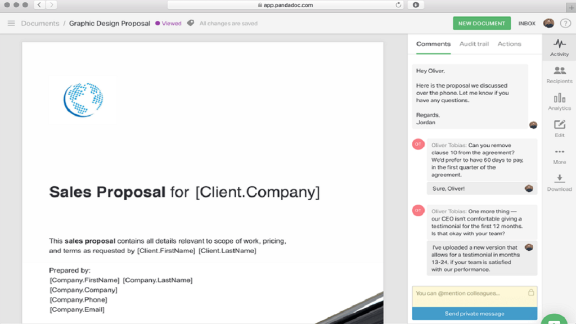Click the 'Hey Oliver,' message text
The height and width of the screenshot is (324, 576).
click(x=430, y=70)
